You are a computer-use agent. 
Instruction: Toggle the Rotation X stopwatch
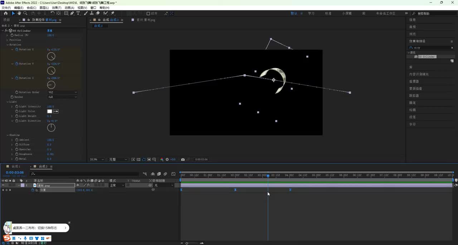click(x=16, y=49)
